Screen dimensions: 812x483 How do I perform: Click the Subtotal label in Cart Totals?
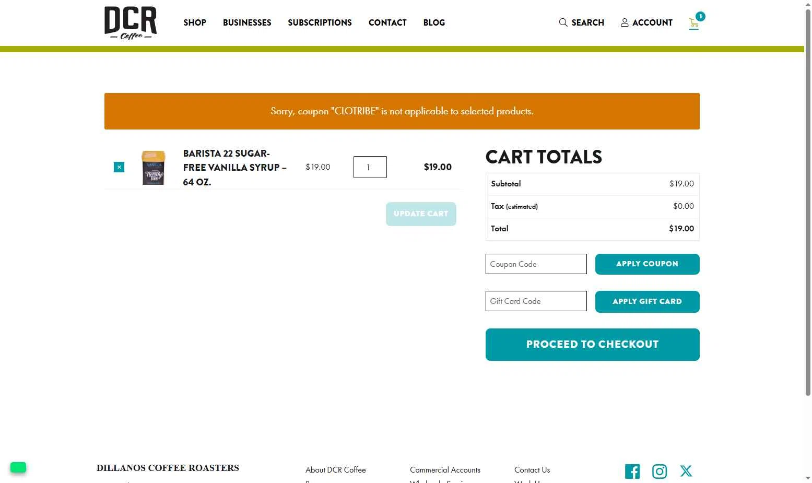coord(506,184)
